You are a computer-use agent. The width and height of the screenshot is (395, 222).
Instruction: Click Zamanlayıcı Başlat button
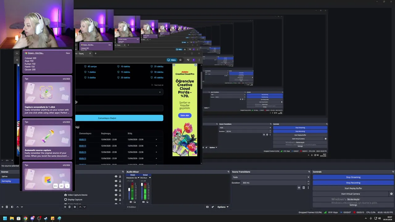(119, 118)
